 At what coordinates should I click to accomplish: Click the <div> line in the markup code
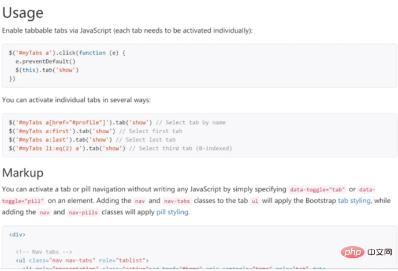click(x=17, y=235)
